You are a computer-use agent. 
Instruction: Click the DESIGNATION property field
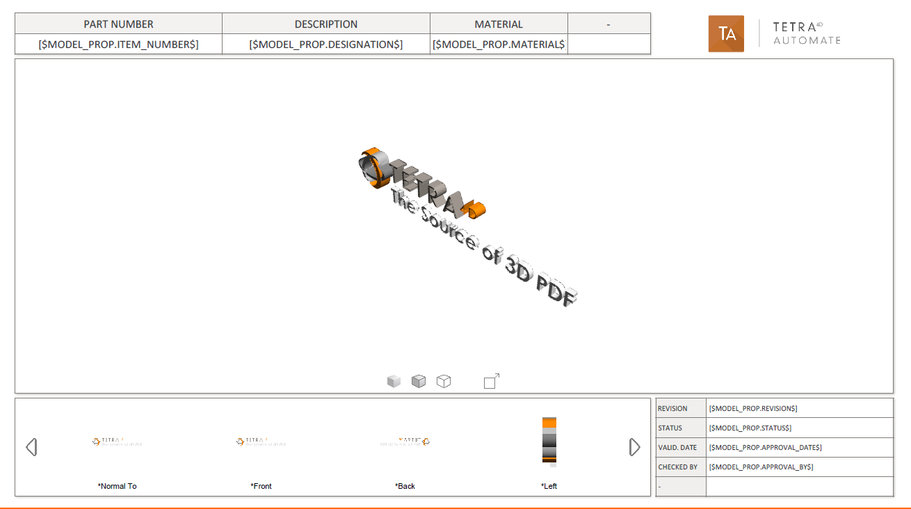[x=326, y=45]
